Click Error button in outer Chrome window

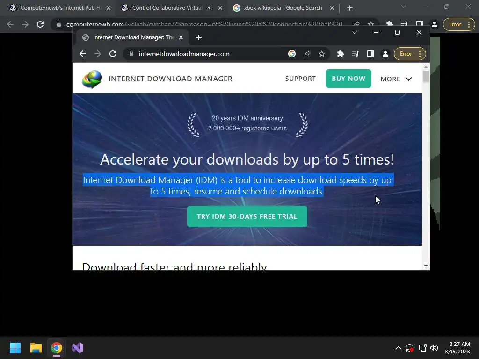(x=459, y=24)
